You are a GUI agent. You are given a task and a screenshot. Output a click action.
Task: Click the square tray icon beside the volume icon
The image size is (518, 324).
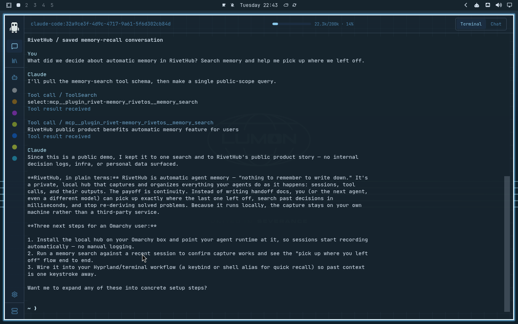point(488,5)
